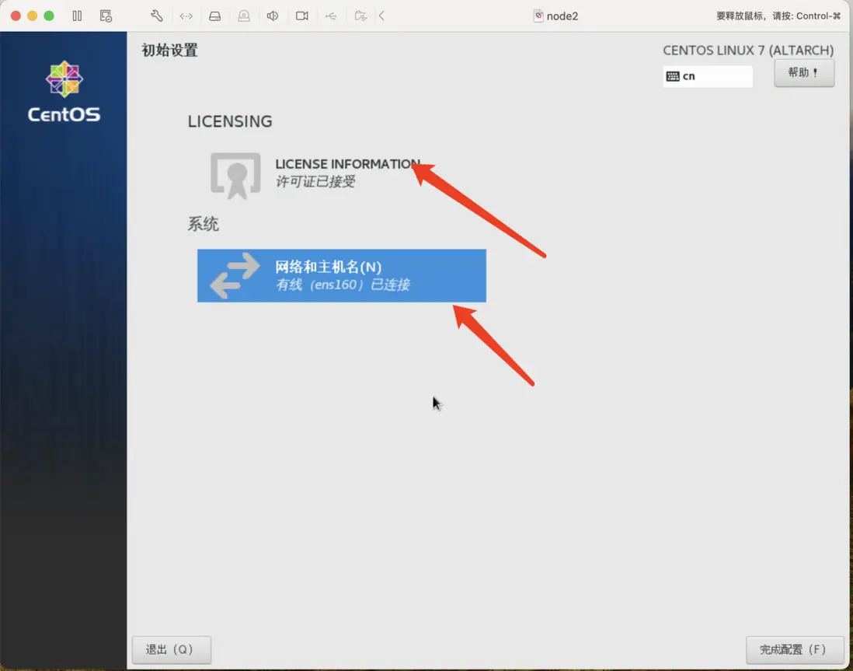Click the 许可证已接受 status text
The height and width of the screenshot is (671, 853).
pyautogui.click(x=315, y=181)
